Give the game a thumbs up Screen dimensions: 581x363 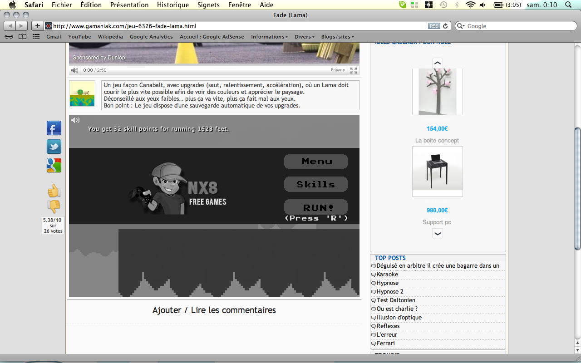pyautogui.click(x=54, y=191)
